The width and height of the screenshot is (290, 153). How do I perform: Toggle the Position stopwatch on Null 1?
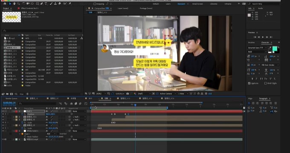[x=22, y=114]
